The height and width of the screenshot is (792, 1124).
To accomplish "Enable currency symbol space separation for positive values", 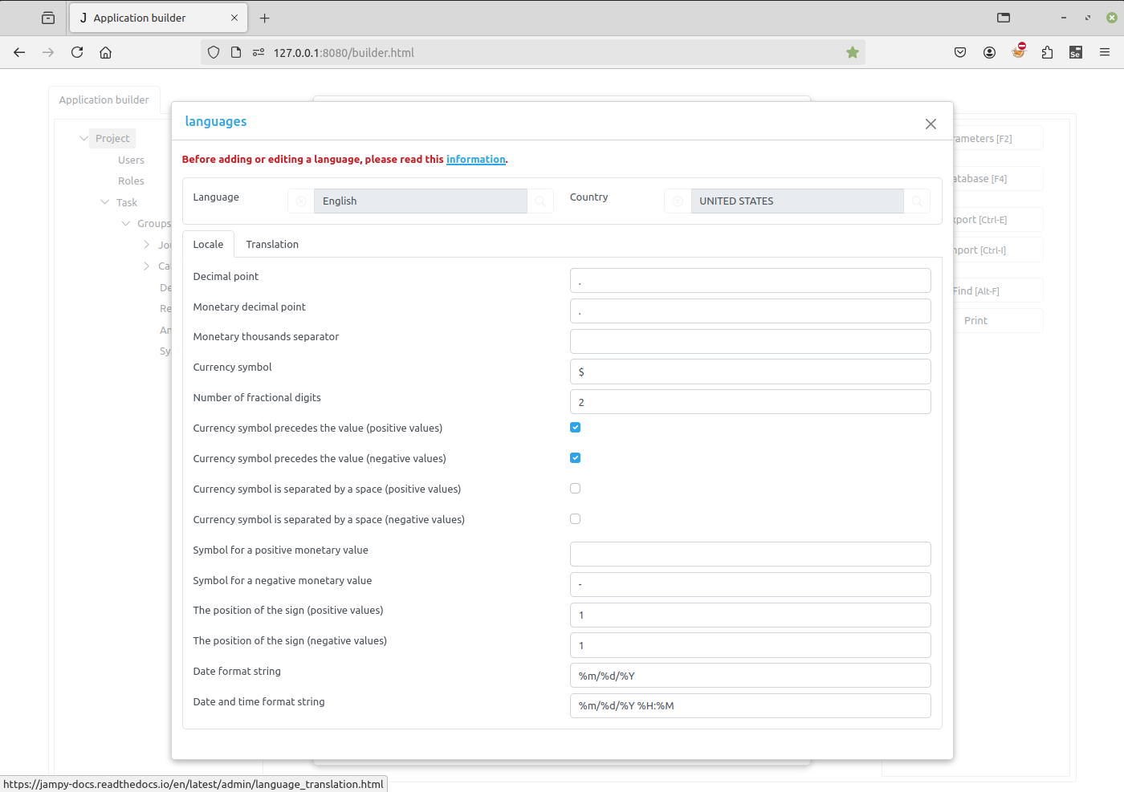I will [575, 489].
